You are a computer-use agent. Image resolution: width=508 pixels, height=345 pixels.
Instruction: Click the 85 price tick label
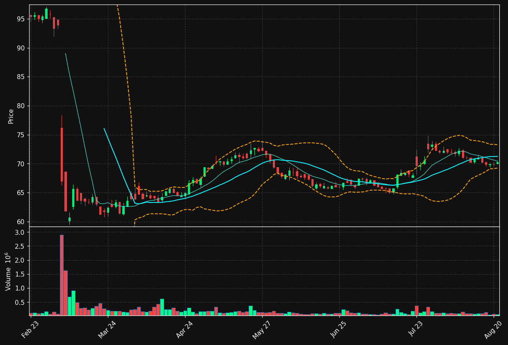[x=21, y=77]
